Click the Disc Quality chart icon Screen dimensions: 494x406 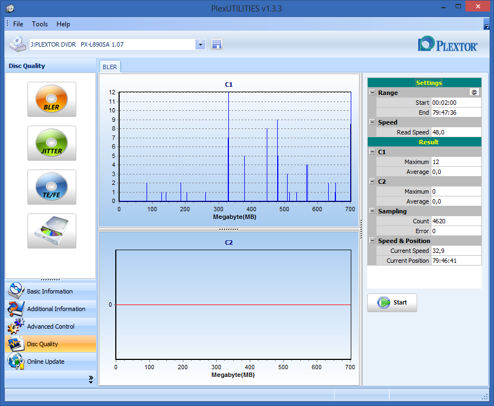(16, 343)
